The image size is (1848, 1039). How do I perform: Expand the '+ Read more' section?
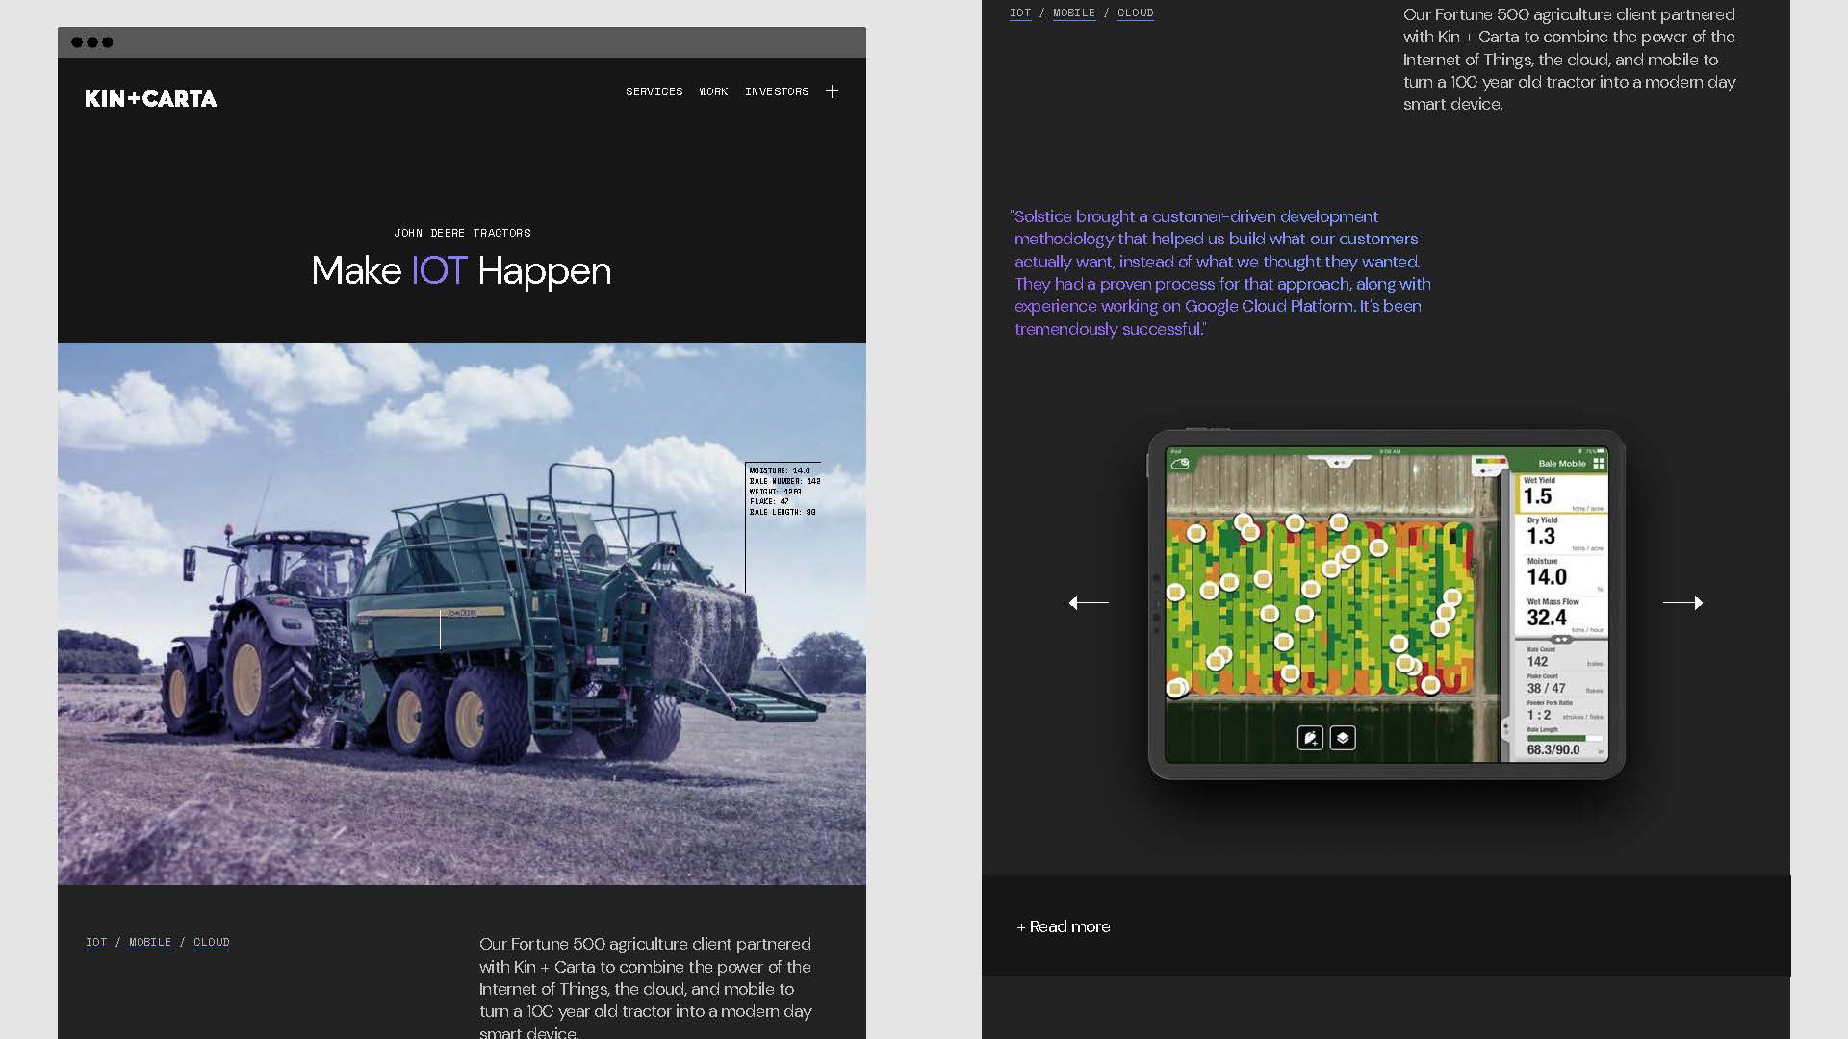[x=1064, y=926]
